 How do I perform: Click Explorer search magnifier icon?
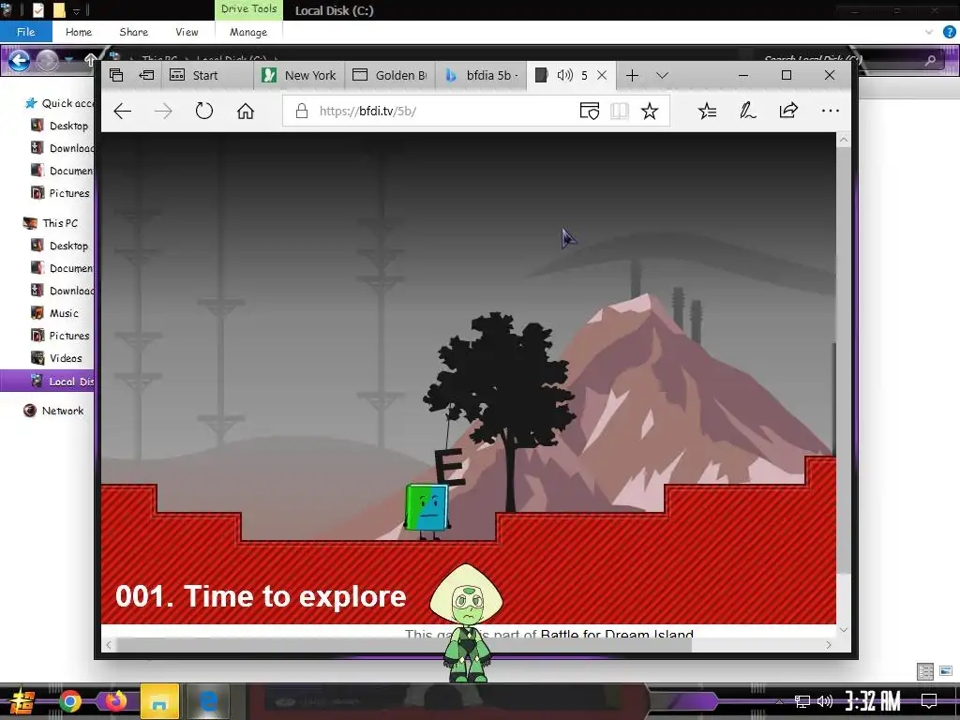930,60
